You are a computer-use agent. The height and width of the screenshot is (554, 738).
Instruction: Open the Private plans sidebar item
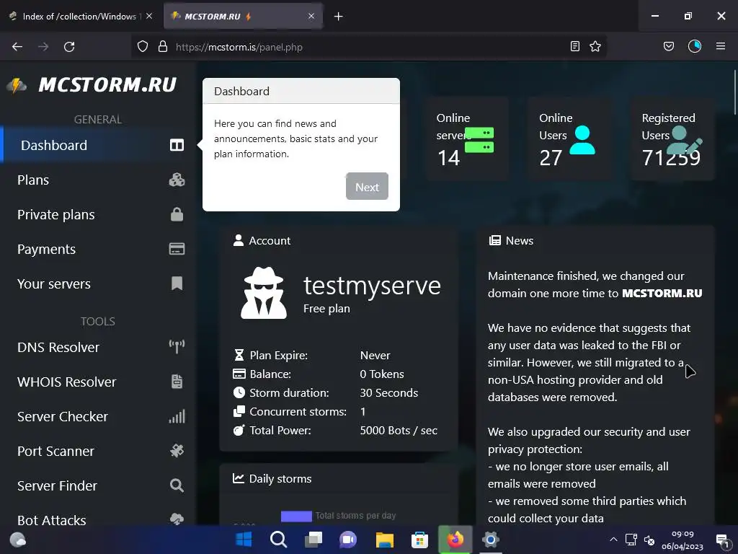coord(97,214)
